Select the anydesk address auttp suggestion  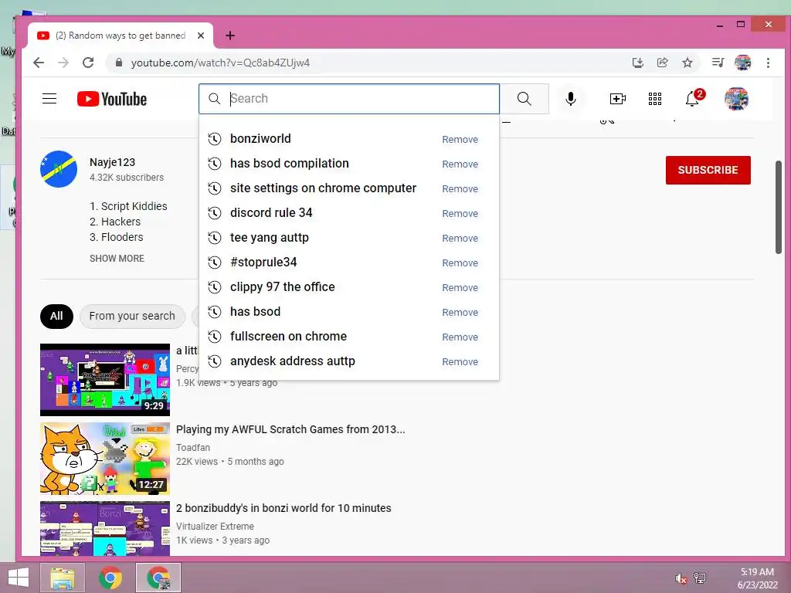(x=349, y=361)
